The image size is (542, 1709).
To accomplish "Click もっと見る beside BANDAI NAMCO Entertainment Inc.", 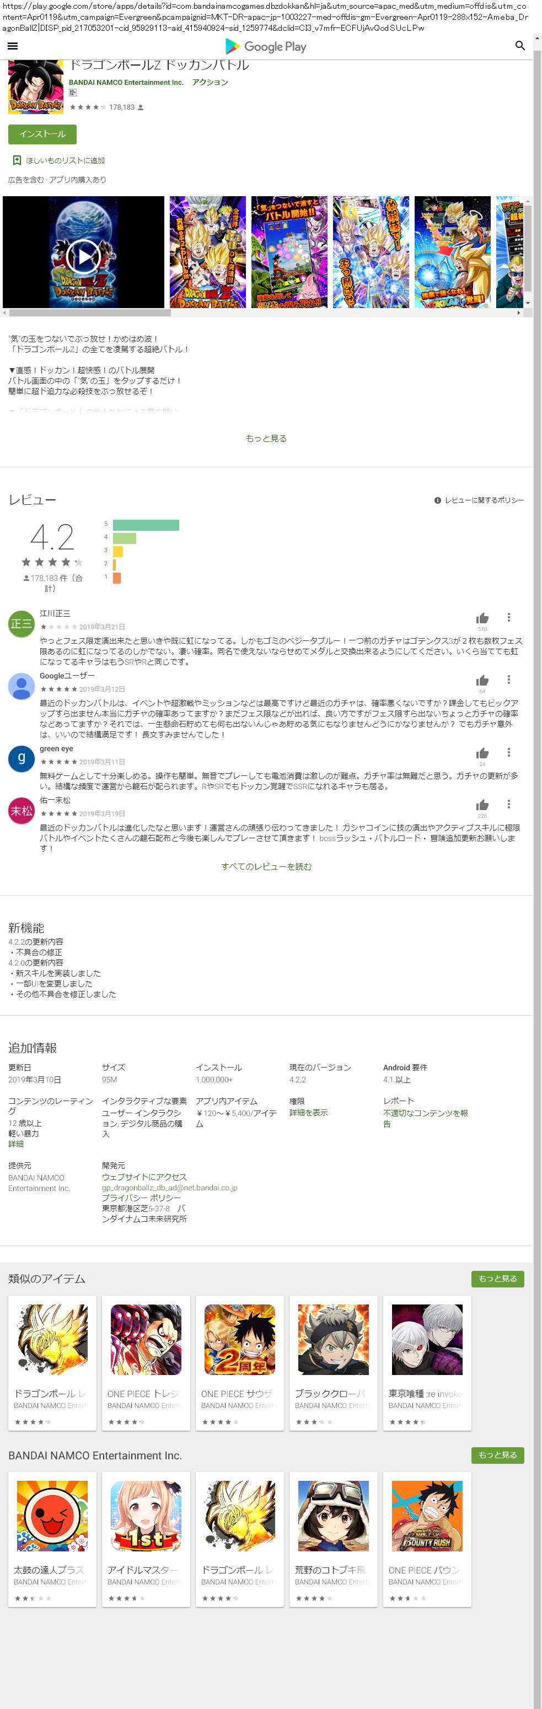I will point(497,1455).
